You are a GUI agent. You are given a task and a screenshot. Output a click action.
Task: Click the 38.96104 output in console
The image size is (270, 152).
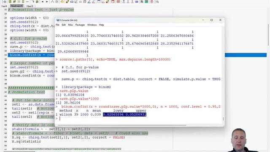72,103
